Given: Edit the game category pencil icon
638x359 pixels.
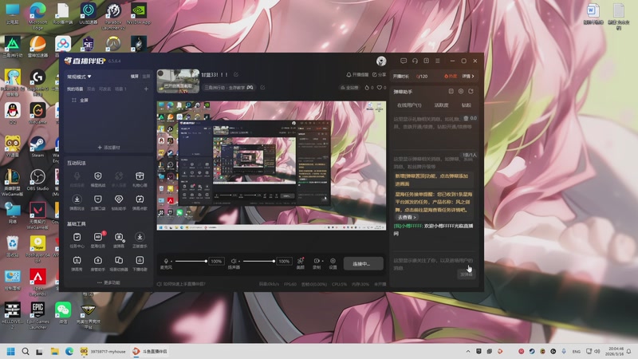Looking at the screenshot, I should pyautogui.click(x=262, y=88).
